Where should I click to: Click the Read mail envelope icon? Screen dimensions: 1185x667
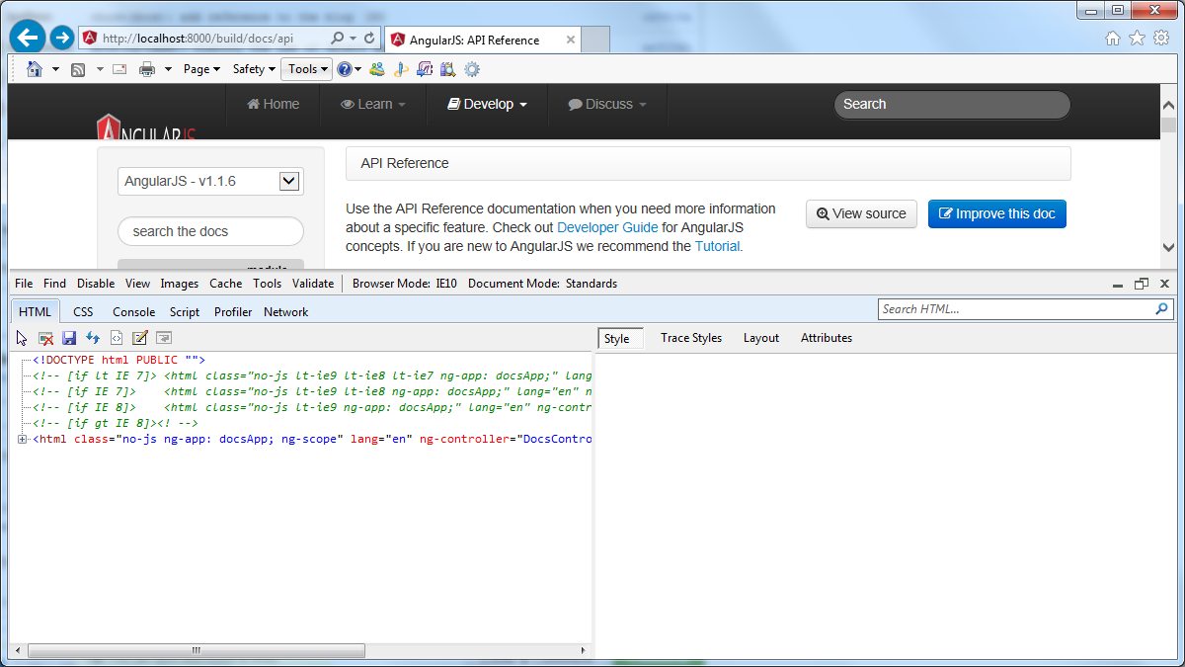click(x=119, y=69)
